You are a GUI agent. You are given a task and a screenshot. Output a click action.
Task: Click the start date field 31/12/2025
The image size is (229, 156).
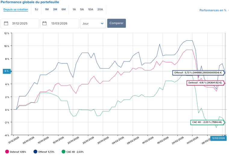pyautogui.click(x=23, y=23)
